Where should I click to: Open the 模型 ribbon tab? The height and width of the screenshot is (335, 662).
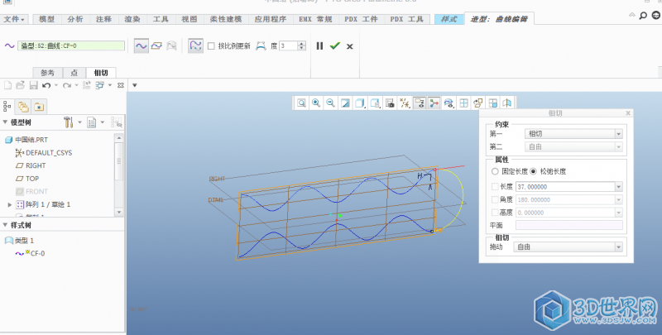46,19
